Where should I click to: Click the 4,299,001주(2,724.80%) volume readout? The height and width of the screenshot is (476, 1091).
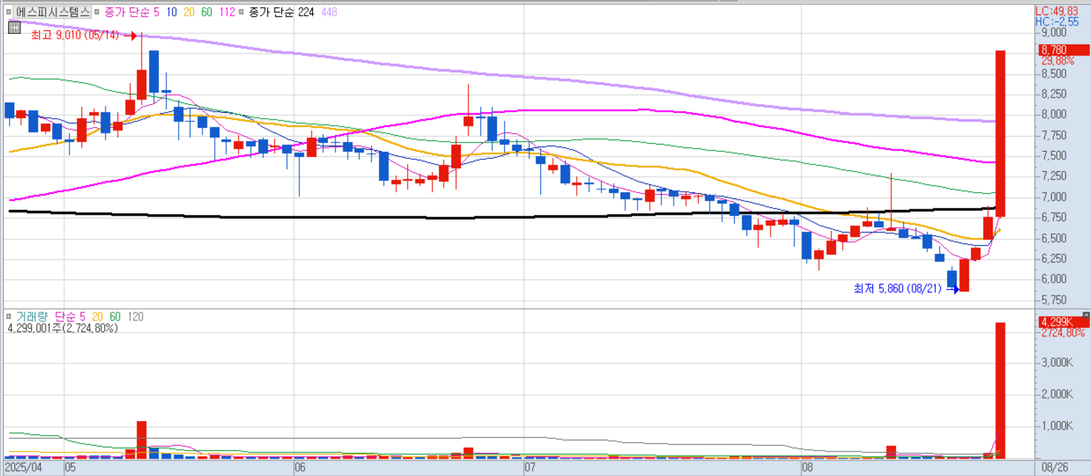63,328
